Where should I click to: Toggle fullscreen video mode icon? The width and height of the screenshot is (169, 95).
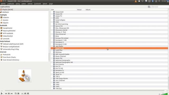16,93
